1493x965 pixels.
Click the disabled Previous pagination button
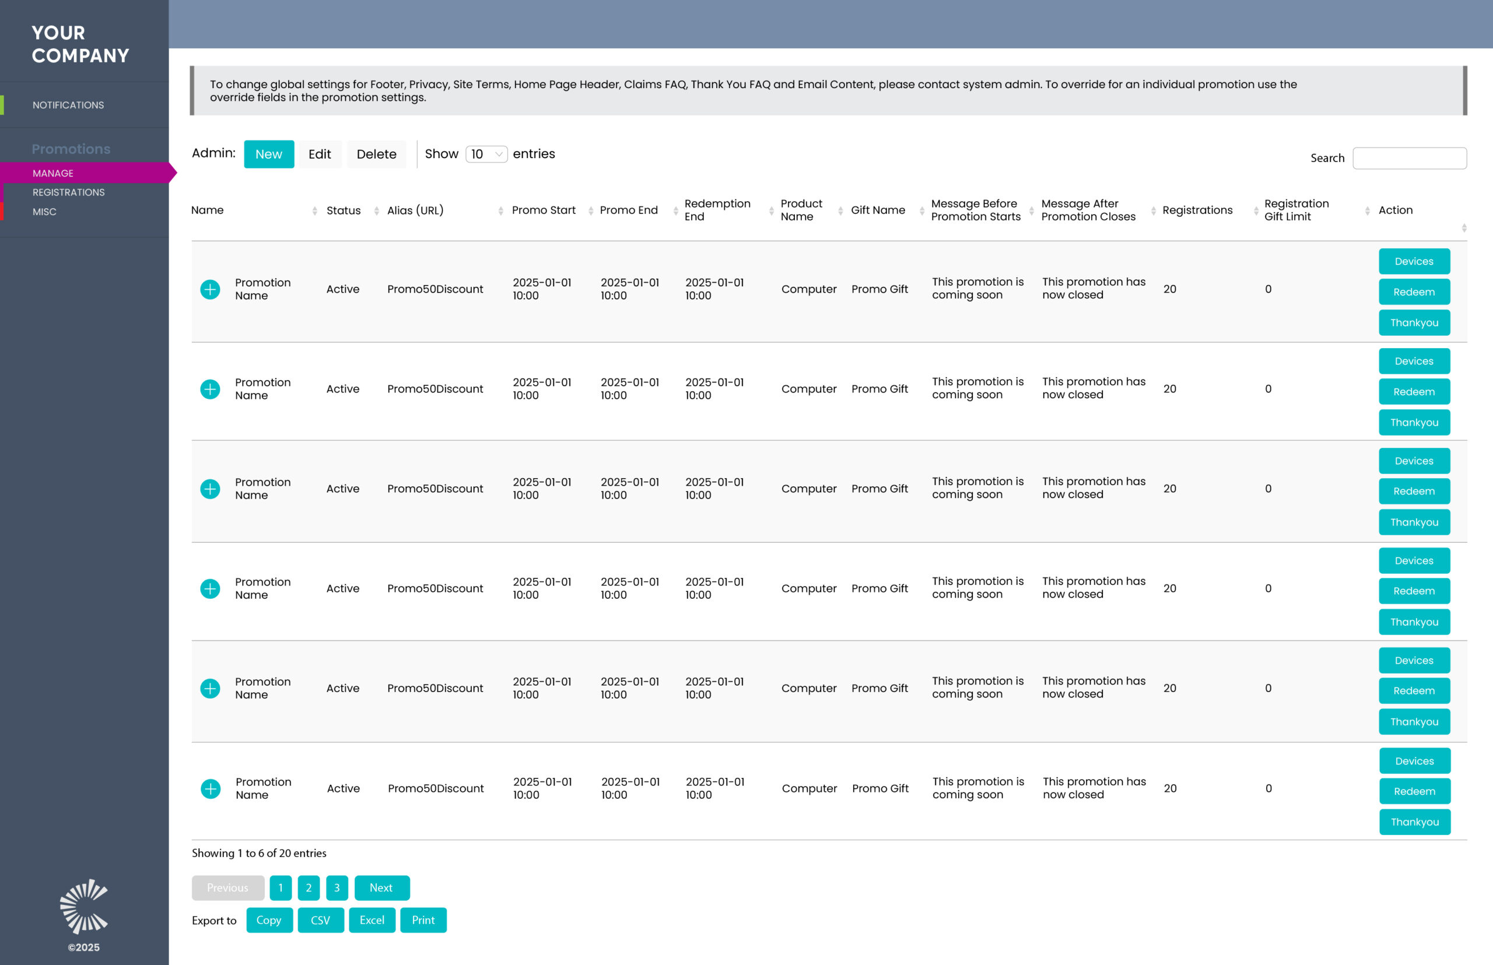tap(227, 888)
